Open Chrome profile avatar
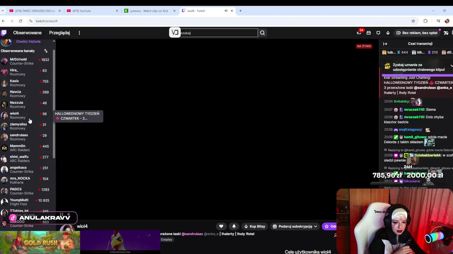 [447, 21]
